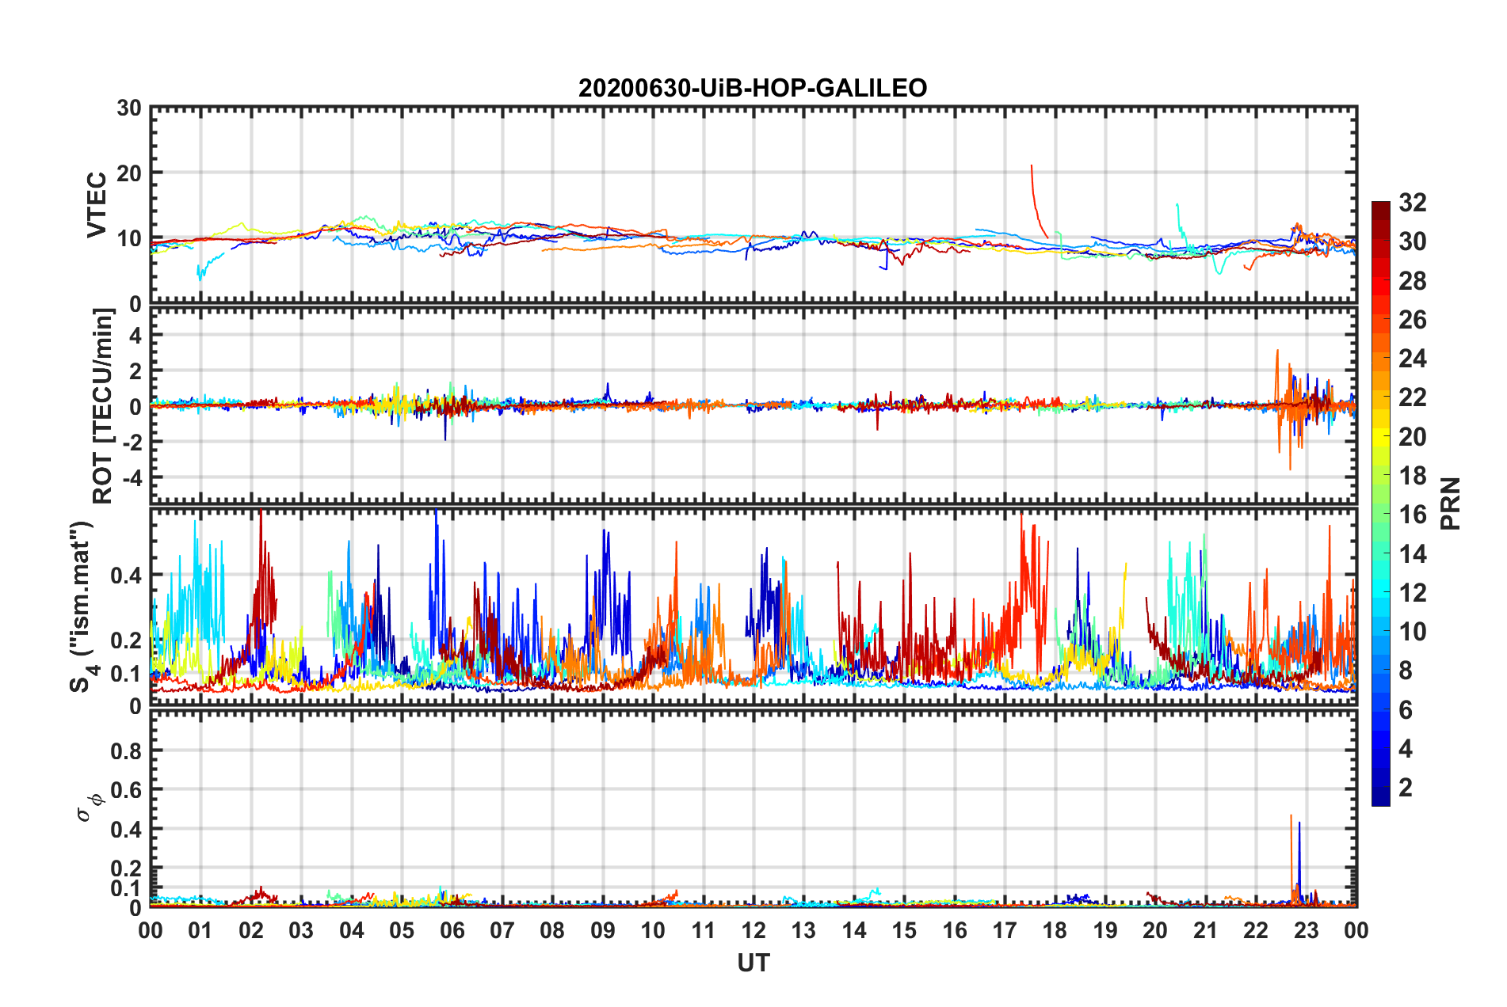Click the "0.1" tick on S4 axis
Viewport: 1507px width, 1007px height.
click(126, 674)
